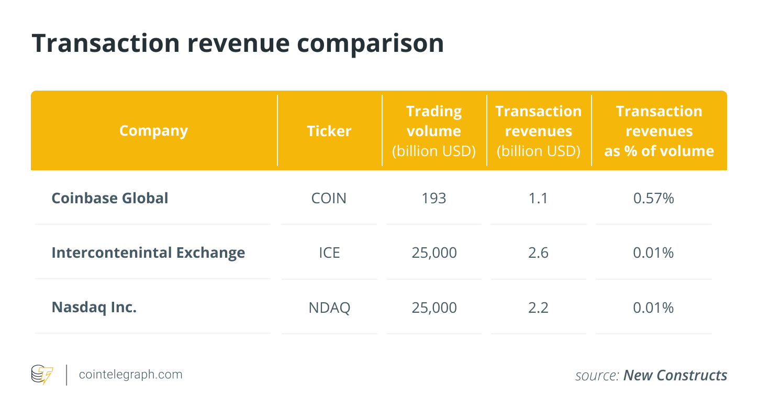This screenshot has width=759, height=417.
Task: Open the cointelegraph.com link
Action: [x=130, y=375]
